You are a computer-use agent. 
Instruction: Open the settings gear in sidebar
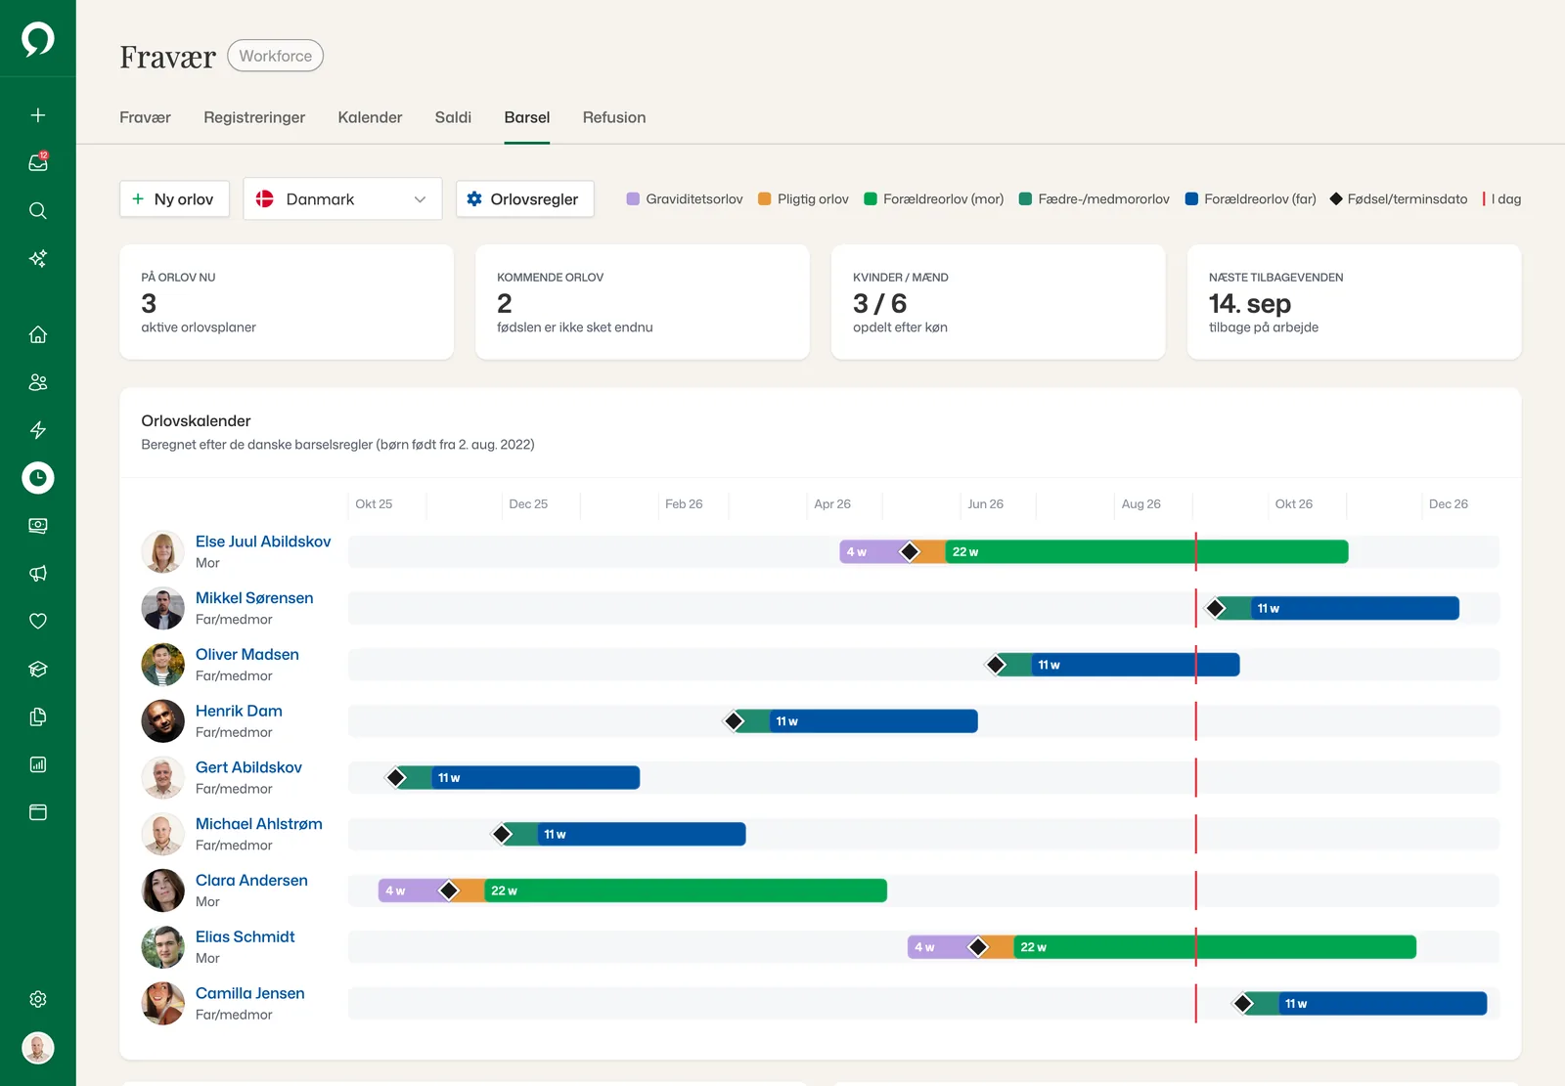[x=38, y=999]
